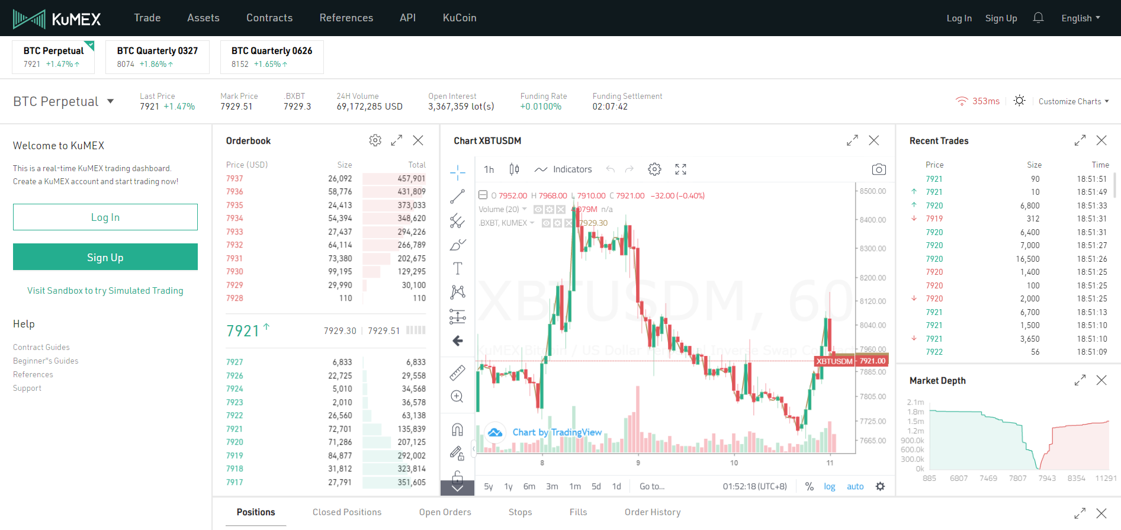
Task: Open the Trade menu
Action: coord(147,18)
